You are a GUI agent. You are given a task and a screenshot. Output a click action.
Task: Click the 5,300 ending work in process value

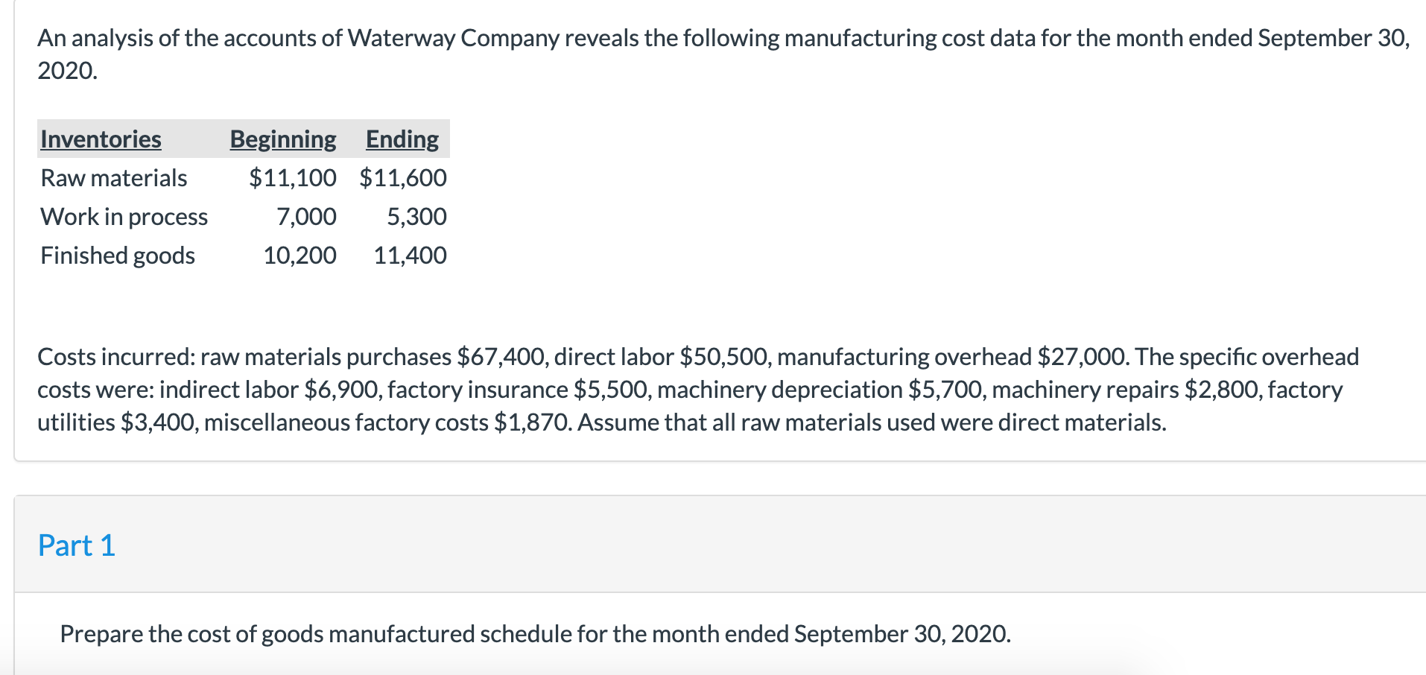416,217
